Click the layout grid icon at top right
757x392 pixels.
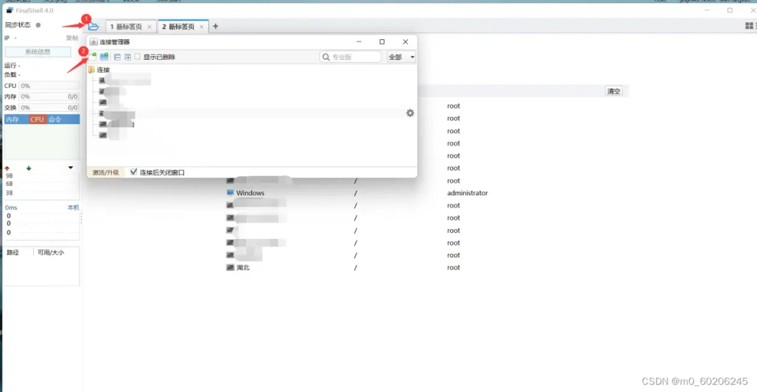pos(750,27)
